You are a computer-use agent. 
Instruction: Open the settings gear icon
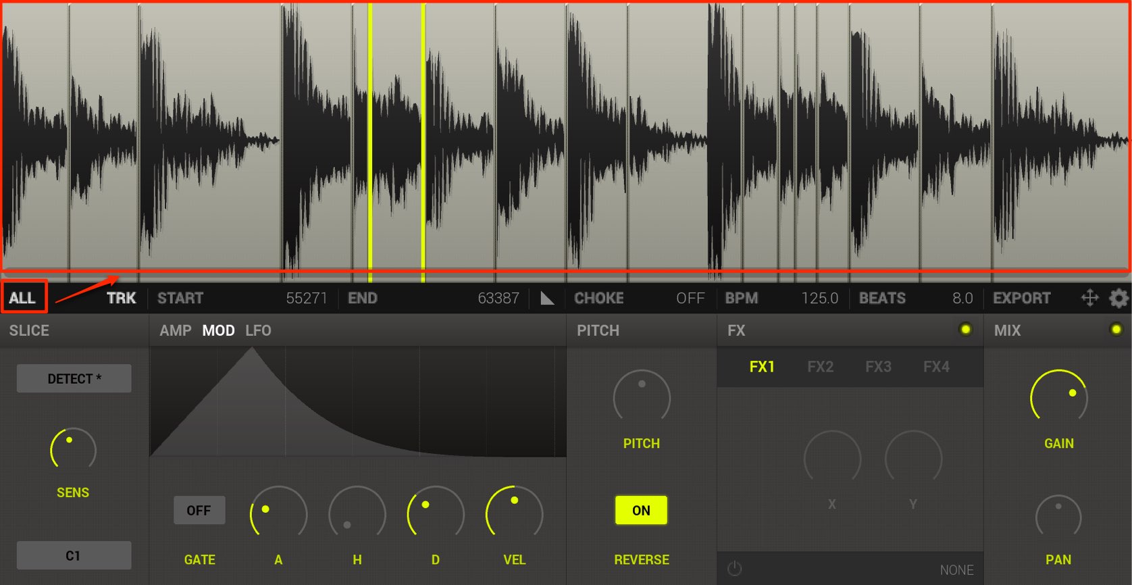click(x=1118, y=298)
